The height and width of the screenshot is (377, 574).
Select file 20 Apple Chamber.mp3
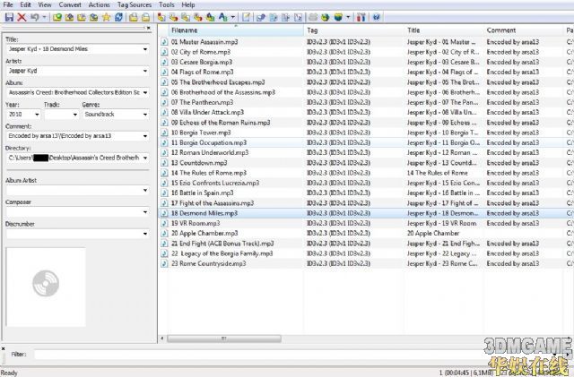pyautogui.click(x=204, y=234)
